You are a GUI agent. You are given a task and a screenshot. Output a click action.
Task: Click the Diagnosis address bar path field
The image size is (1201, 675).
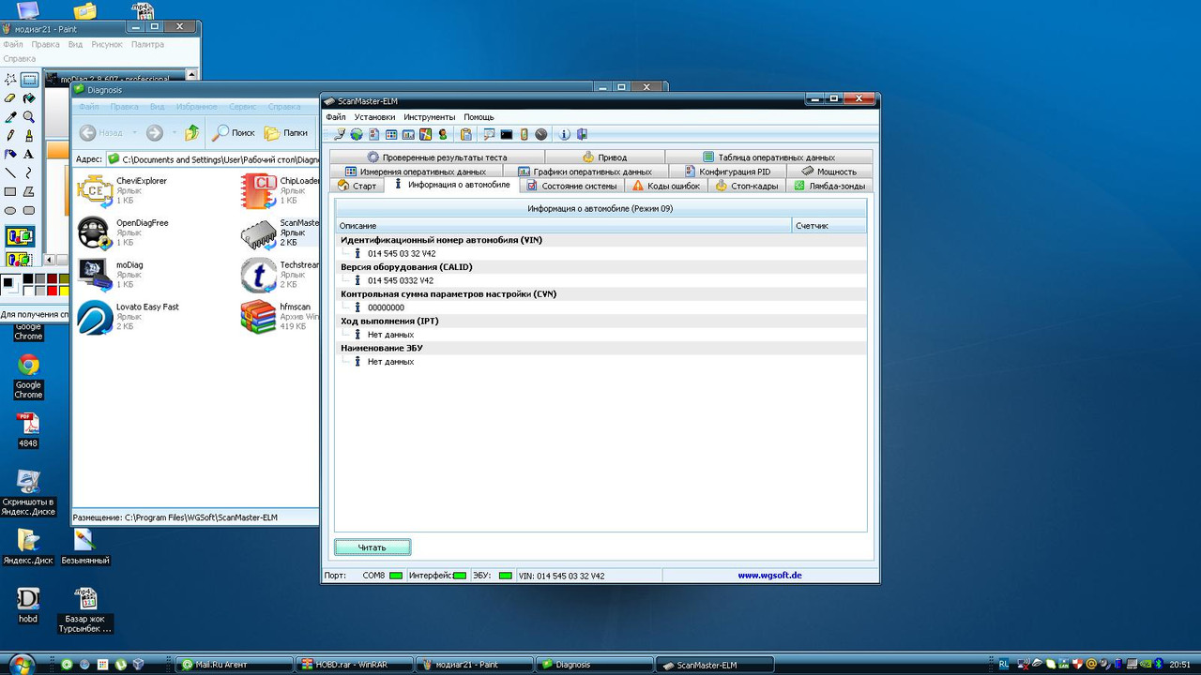pos(213,159)
